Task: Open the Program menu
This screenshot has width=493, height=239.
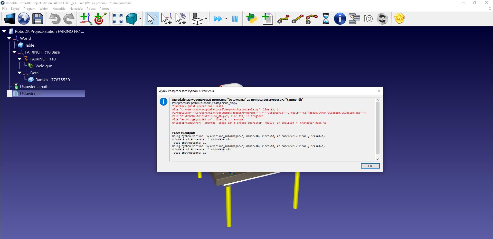Action: pyautogui.click(x=29, y=9)
